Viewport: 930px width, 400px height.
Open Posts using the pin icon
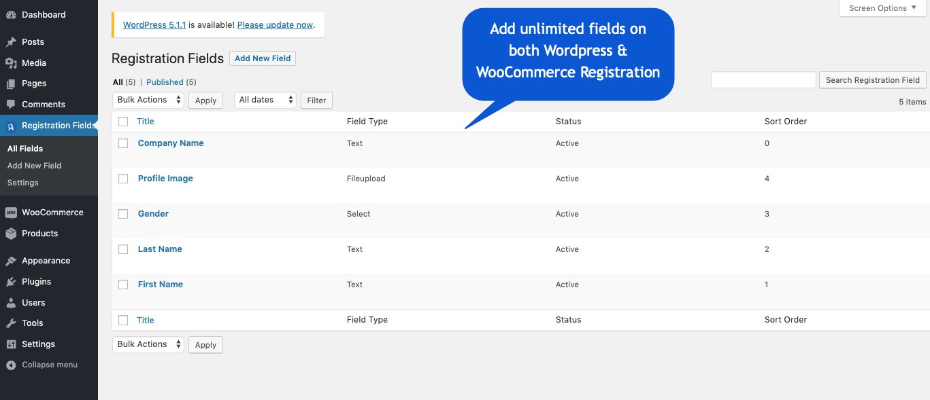pyautogui.click(x=11, y=41)
